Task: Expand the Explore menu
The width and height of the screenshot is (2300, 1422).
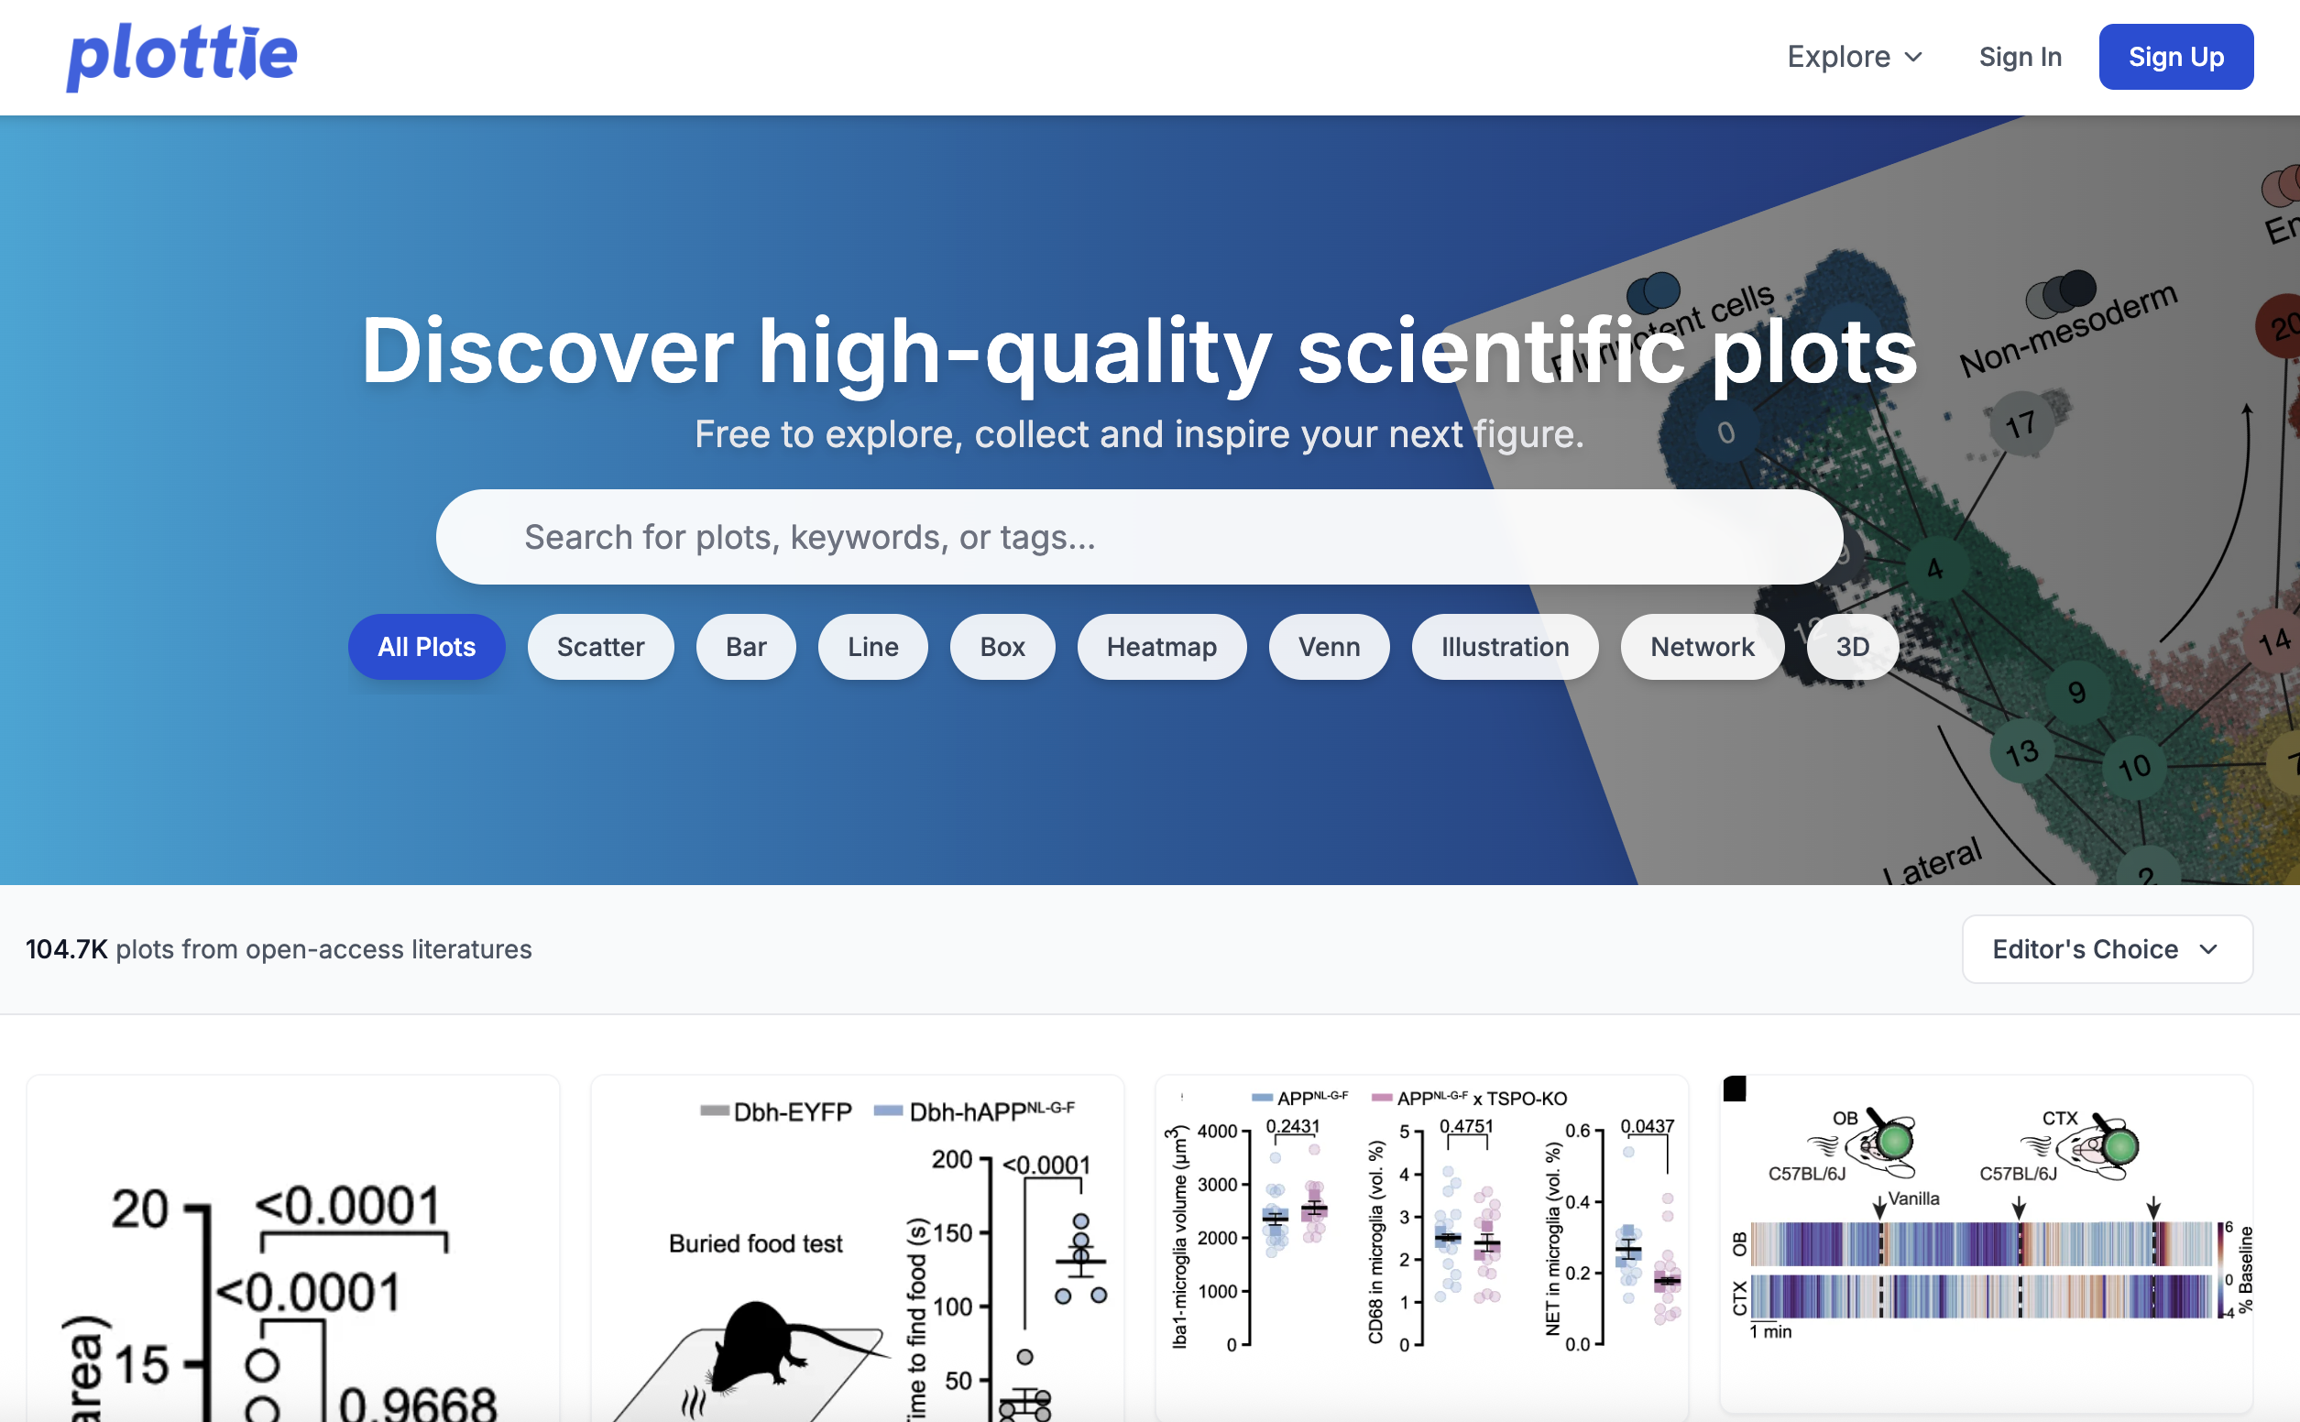Action: click(x=1854, y=58)
